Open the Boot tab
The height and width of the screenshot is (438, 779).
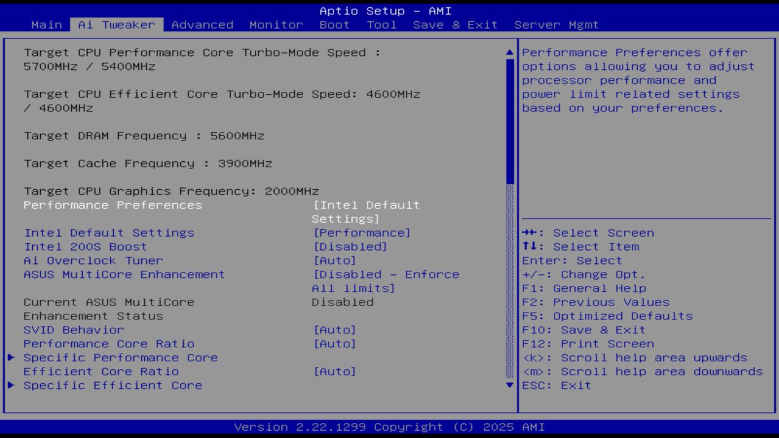(x=334, y=24)
